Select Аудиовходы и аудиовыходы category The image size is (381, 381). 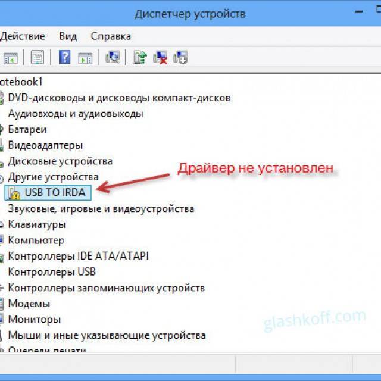[x=76, y=114]
